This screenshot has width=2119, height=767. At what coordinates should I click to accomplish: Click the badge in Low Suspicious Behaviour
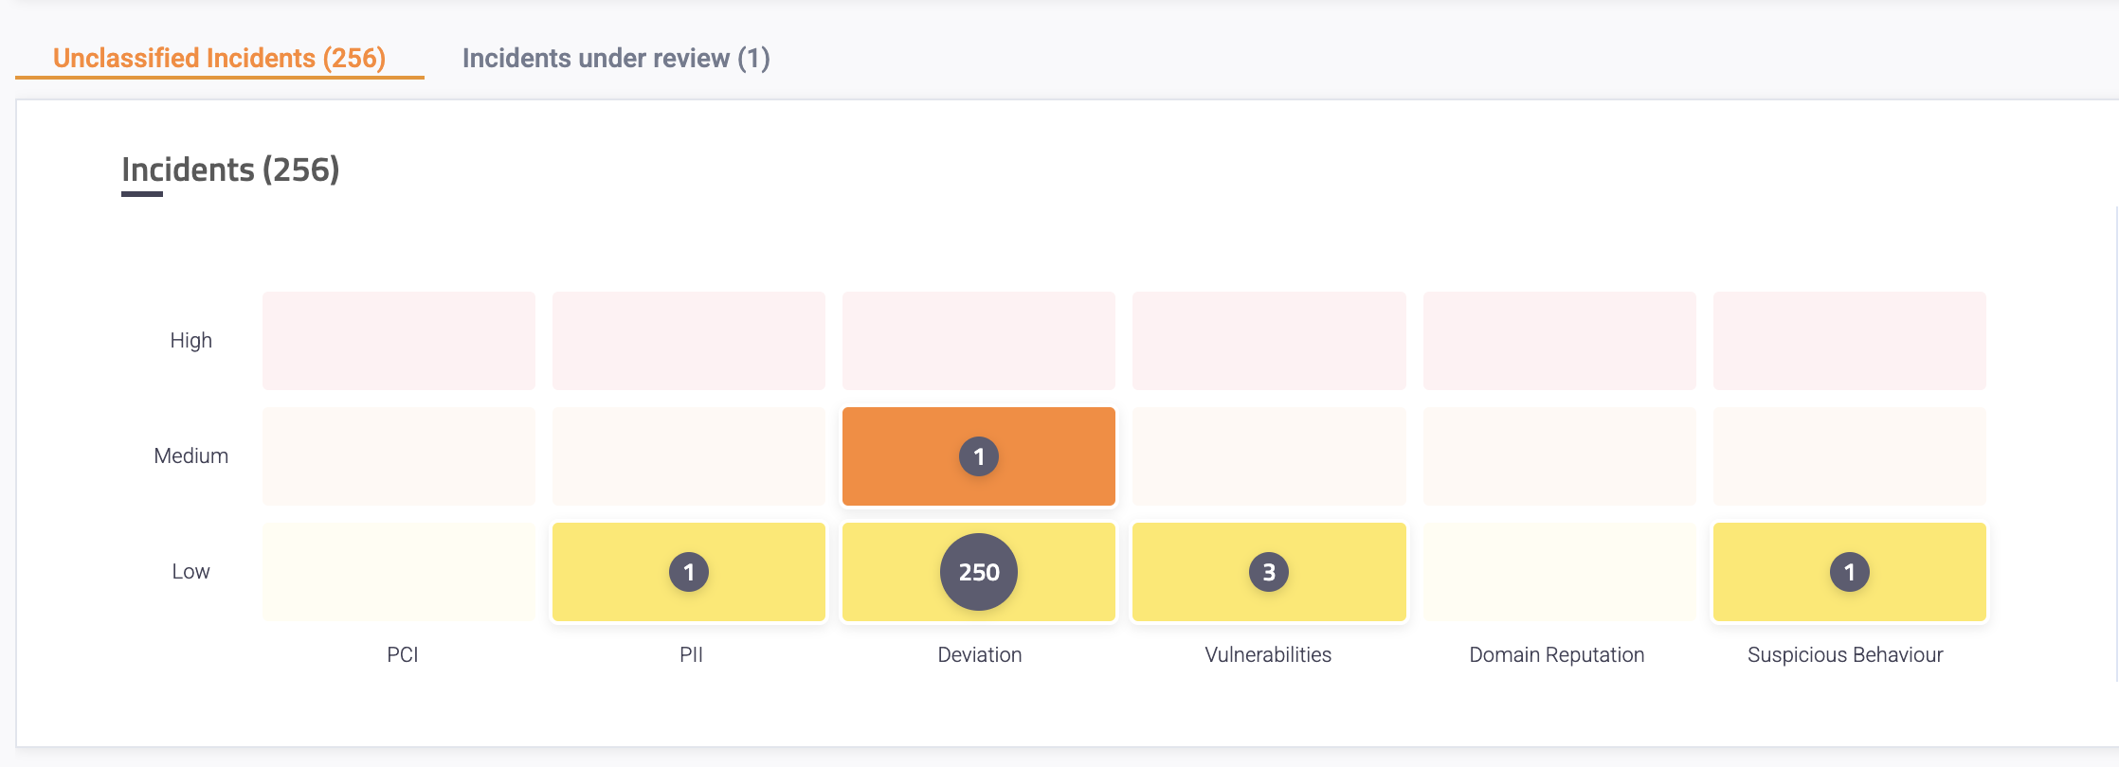[1849, 572]
